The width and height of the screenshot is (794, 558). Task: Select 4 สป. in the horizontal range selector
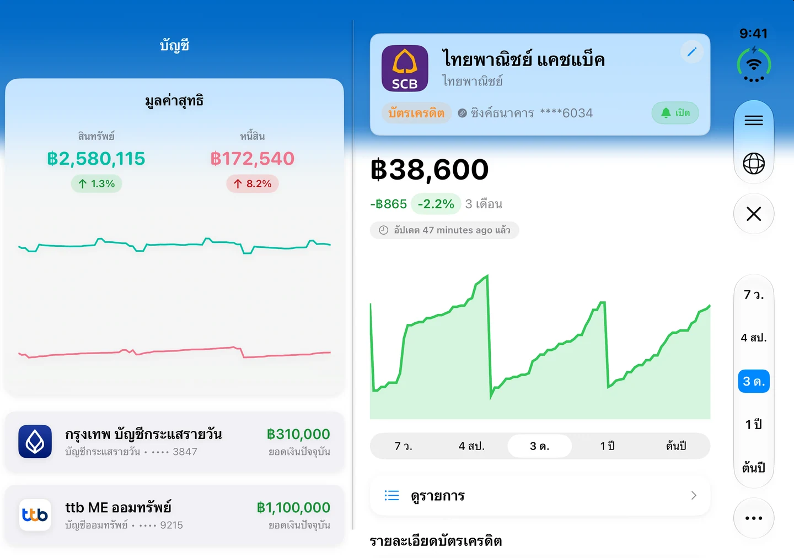tap(472, 446)
